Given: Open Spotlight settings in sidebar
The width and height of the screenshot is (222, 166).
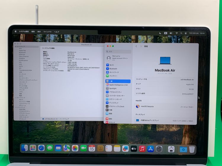Looking at the screenshot, I should tap(111, 88).
